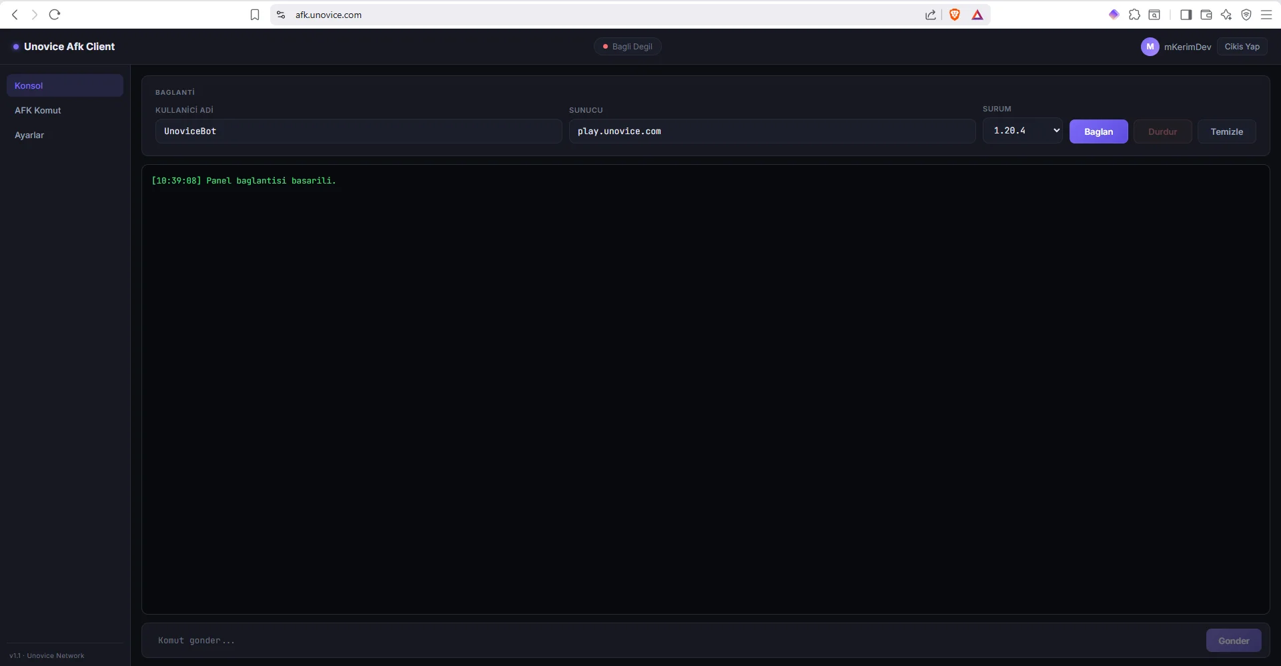Log out using the Cikis Yap button
The width and height of the screenshot is (1281, 666).
(x=1242, y=47)
